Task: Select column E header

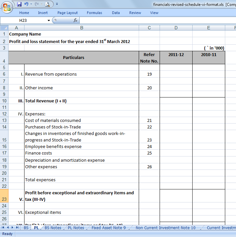Action: tap(209, 28)
